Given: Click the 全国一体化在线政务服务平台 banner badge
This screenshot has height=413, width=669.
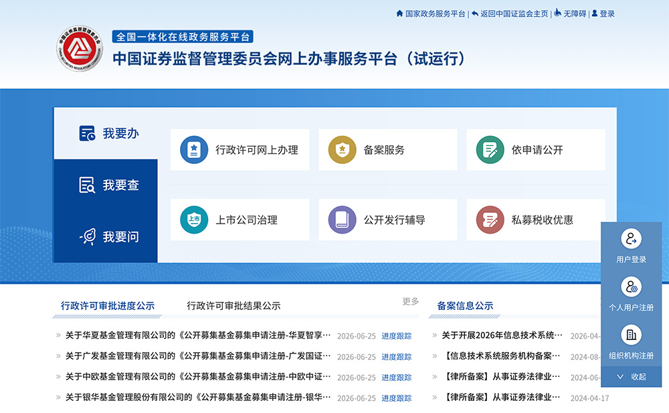Looking at the screenshot, I should pos(183,37).
